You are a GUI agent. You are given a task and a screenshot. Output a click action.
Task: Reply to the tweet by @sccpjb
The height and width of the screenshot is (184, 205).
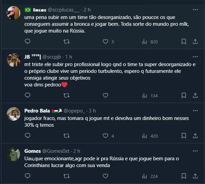[28, 96]
